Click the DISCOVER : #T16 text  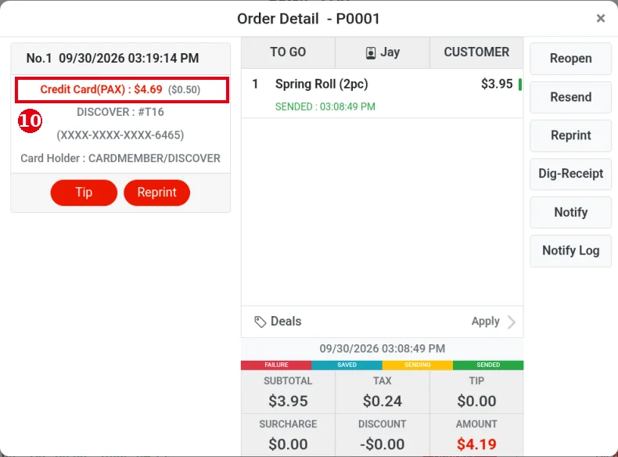[x=120, y=112]
